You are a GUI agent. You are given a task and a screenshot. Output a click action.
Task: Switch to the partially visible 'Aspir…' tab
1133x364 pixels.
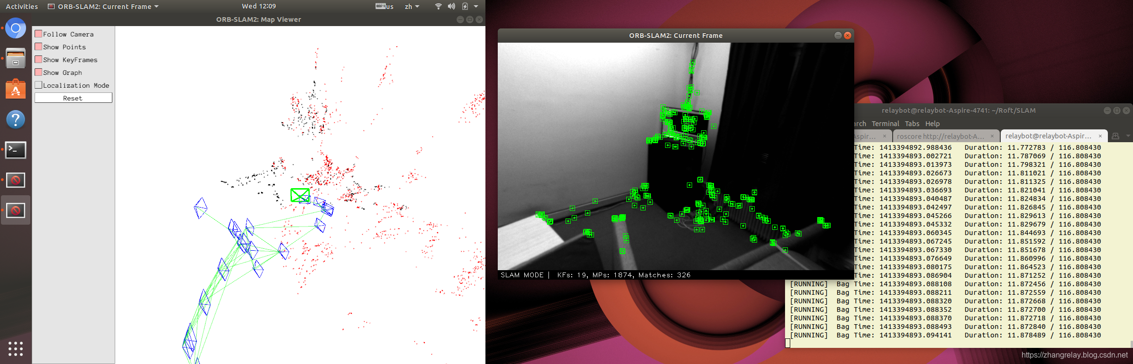(x=873, y=136)
